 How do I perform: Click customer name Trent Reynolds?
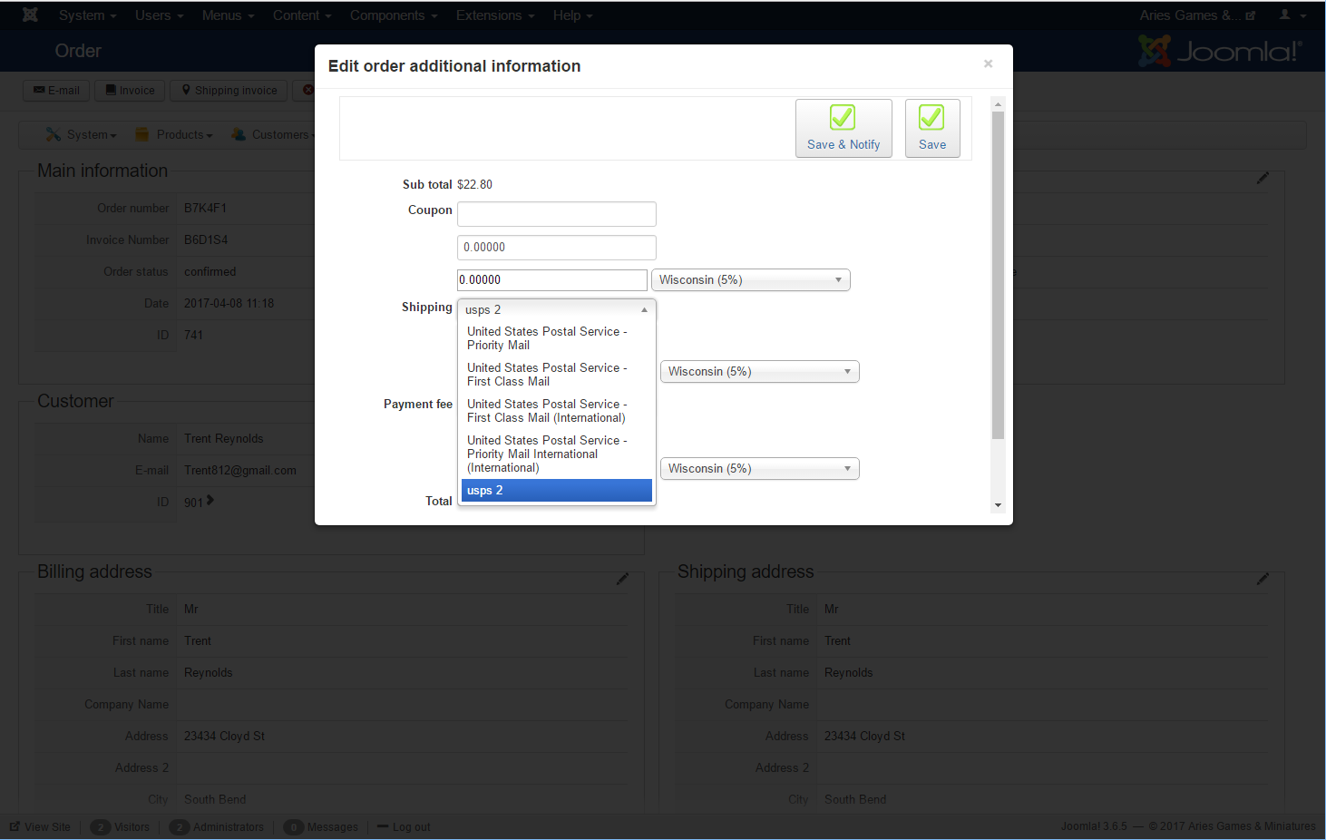point(223,438)
